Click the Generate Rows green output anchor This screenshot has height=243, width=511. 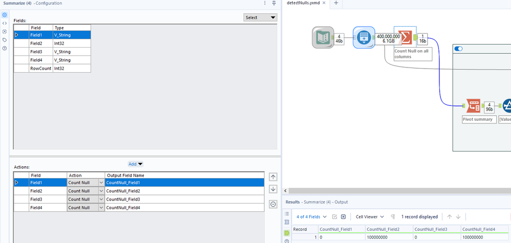[374, 38]
